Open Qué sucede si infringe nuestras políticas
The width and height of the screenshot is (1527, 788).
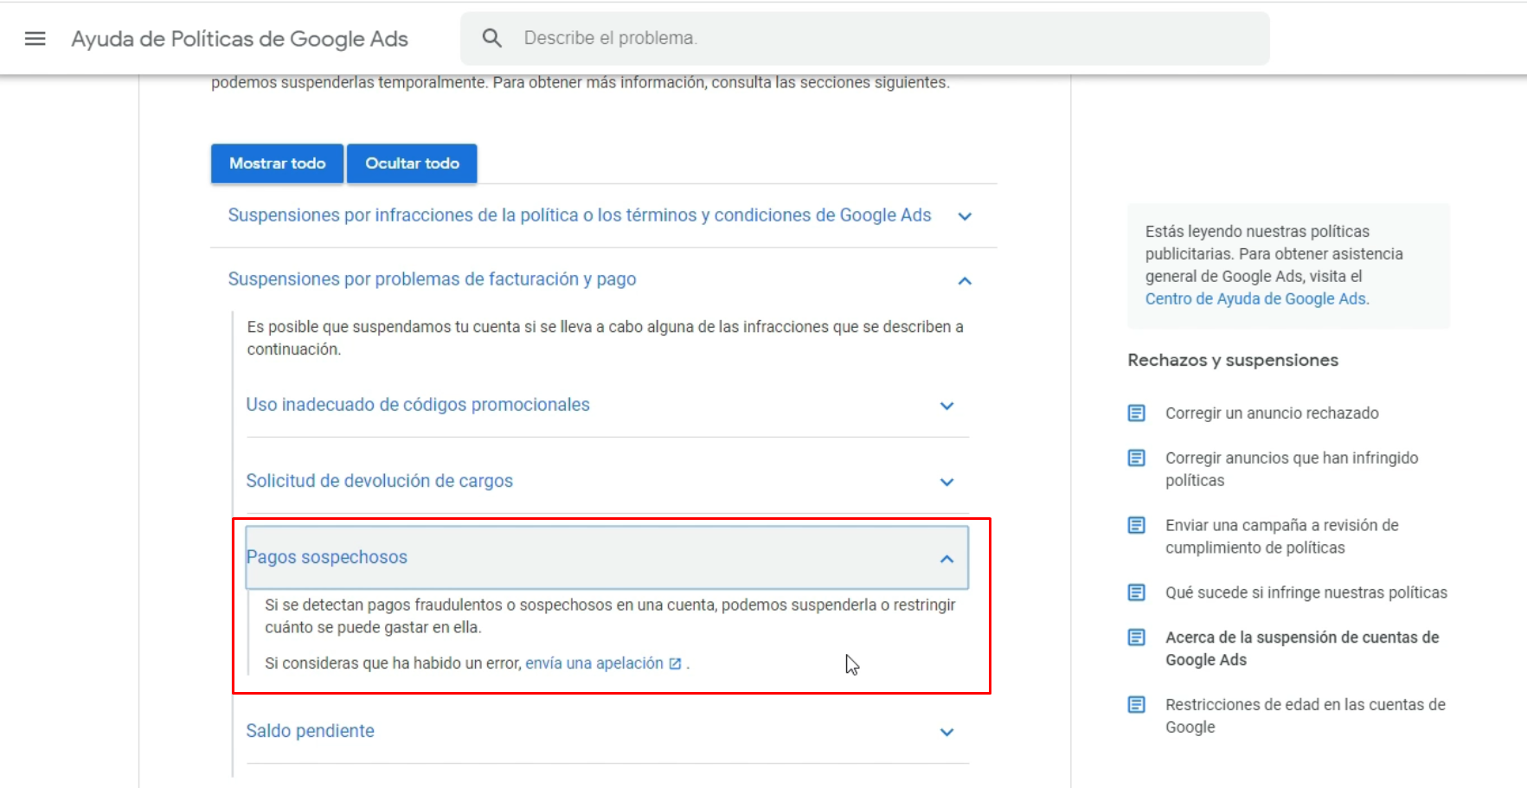point(1306,593)
